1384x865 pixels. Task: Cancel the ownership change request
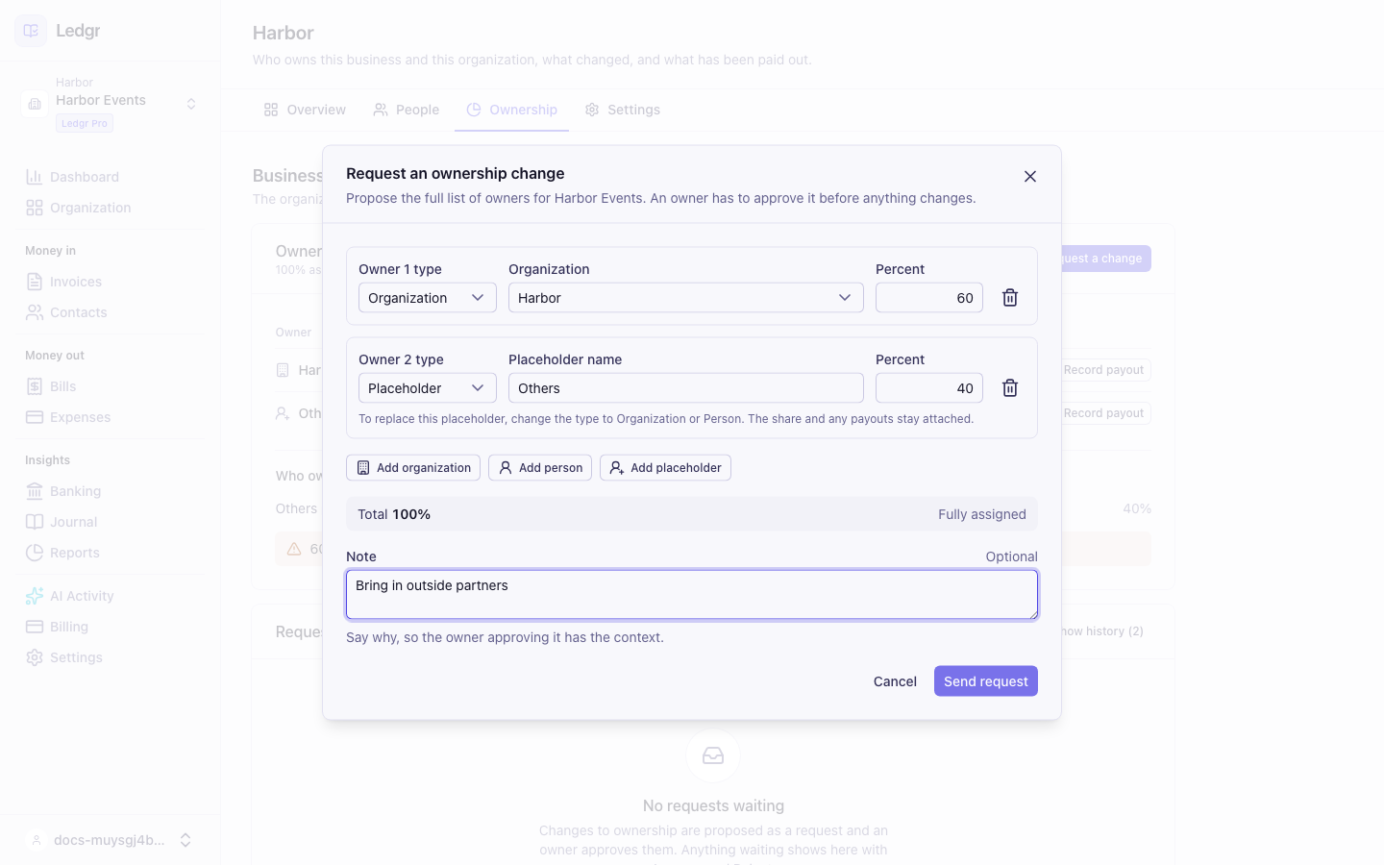pyautogui.click(x=895, y=681)
